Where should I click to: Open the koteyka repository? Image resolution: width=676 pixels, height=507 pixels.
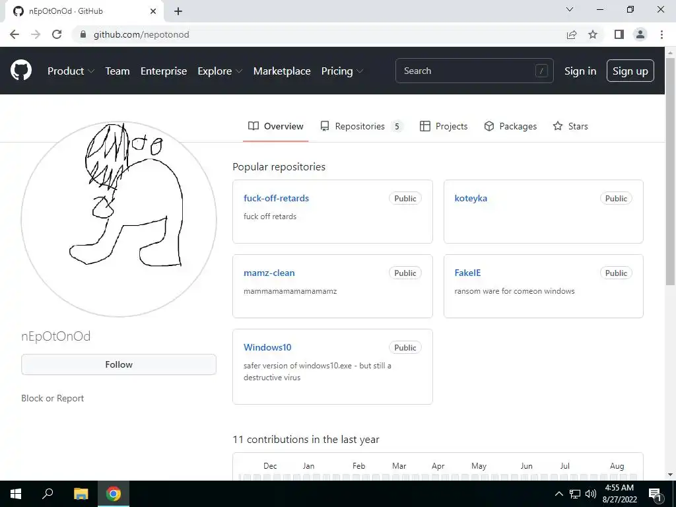tap(471, 198)
